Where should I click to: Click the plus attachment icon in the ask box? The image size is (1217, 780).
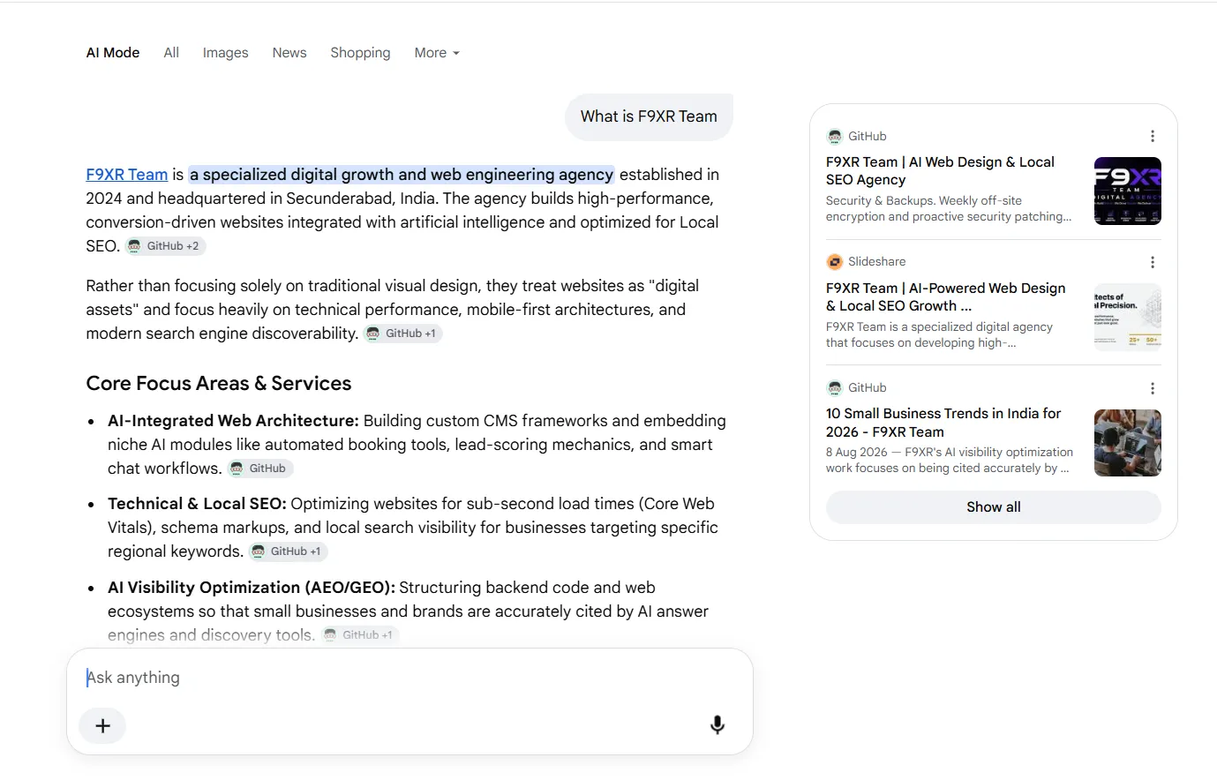(x=102, y=725)
